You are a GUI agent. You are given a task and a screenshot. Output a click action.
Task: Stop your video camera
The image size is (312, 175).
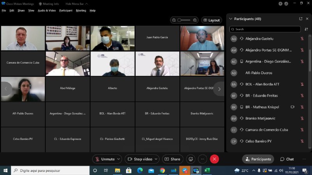coord(140,159)
